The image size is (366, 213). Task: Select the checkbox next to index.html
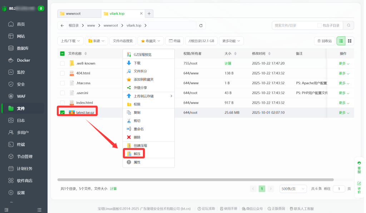click(63, 103)
